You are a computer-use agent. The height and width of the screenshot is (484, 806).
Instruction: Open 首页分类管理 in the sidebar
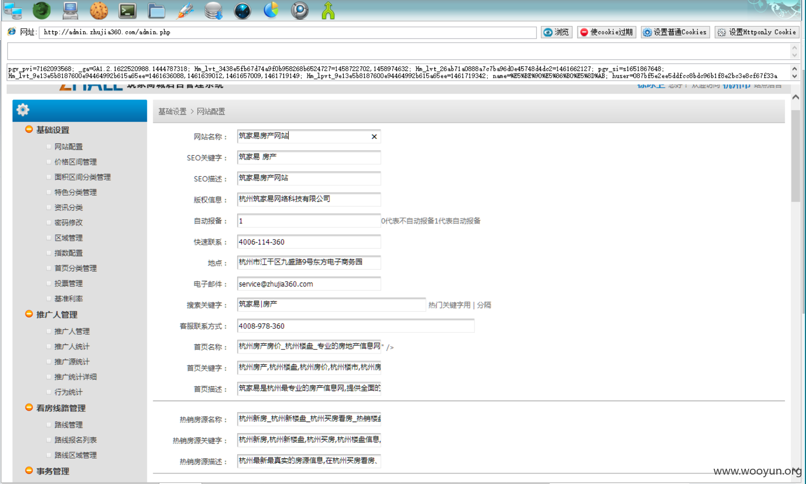tap(75, 268)
